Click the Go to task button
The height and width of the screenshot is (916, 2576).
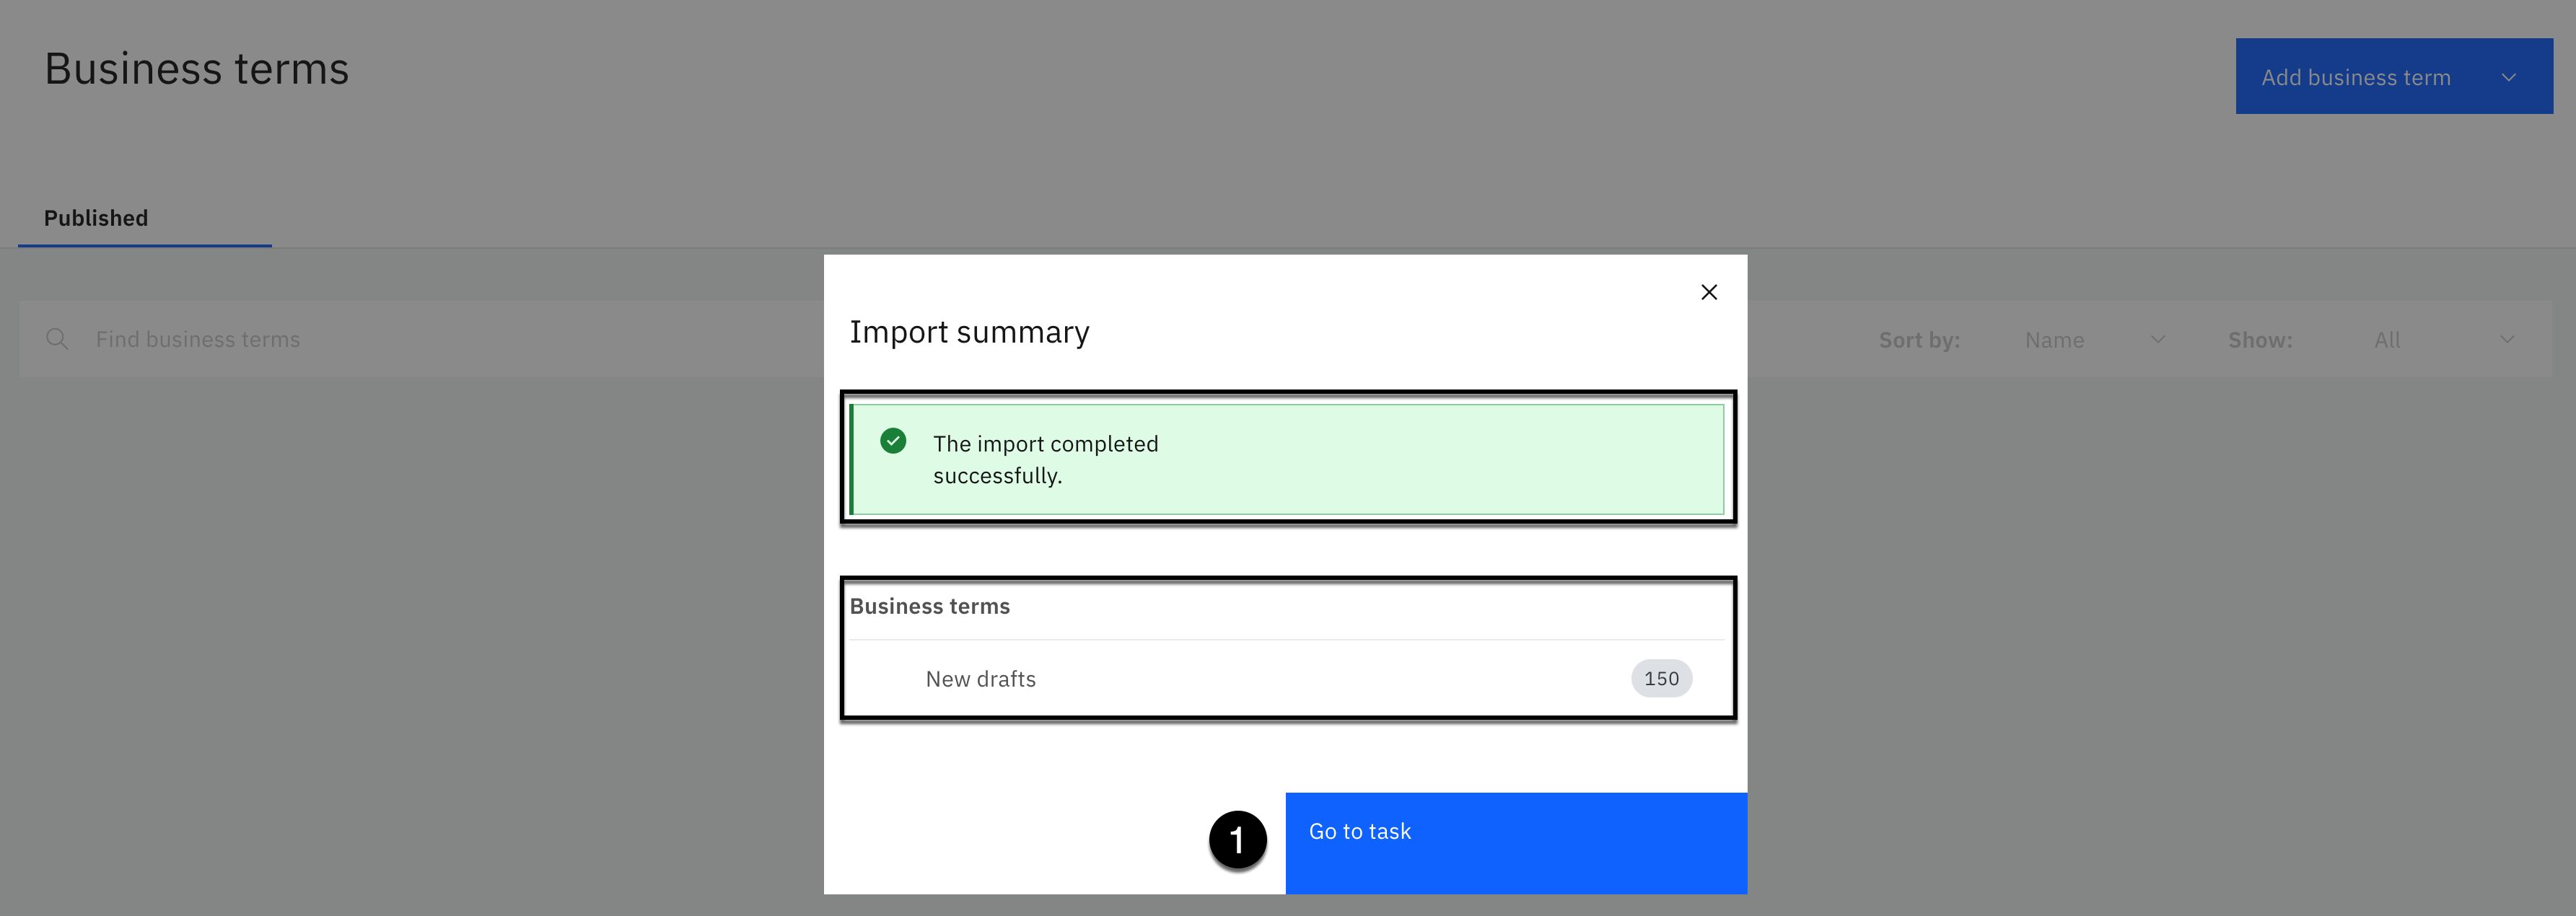tap(1515, 842)
